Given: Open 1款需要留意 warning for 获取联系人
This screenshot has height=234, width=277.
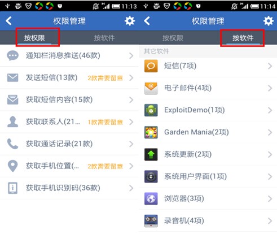Looking at the screenshot, I should tap(105, 122).
